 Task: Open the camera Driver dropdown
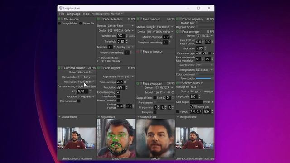click(86, 72)
